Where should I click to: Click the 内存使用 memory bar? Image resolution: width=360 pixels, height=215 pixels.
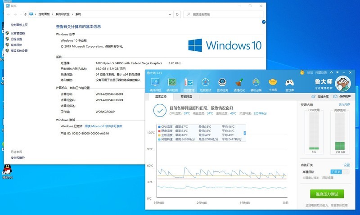340,131
